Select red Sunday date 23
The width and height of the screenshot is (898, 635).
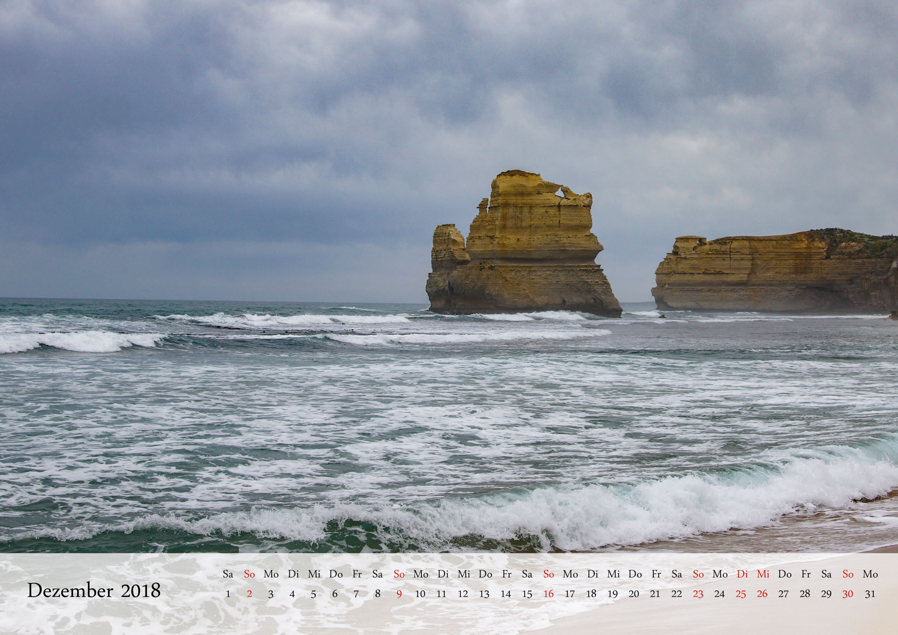698,594
